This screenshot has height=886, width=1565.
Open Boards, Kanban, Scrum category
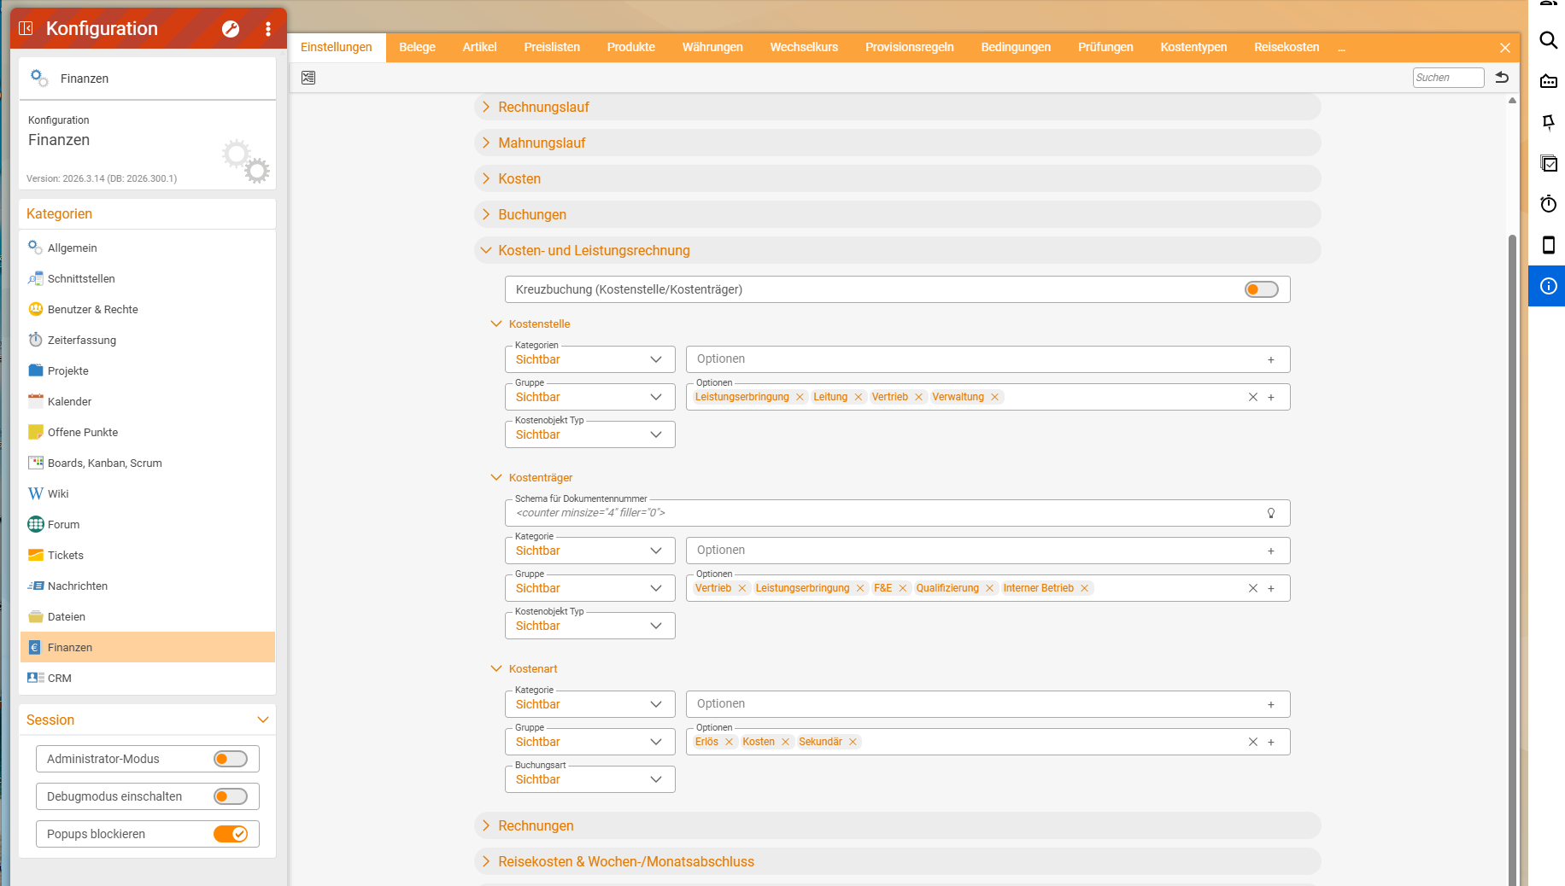tap(147, 463)
